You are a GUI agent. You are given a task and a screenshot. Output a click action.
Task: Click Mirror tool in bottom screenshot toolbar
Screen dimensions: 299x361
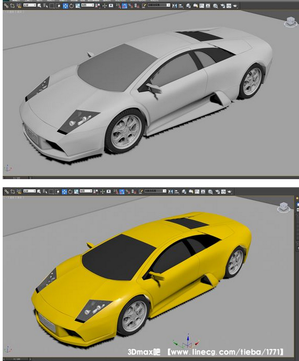(x=171, y=191)
